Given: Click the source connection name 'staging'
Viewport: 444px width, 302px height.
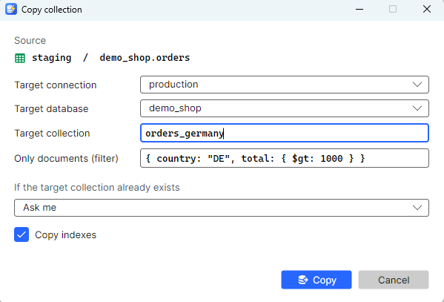Looking at the screenshot, I should click(52, 58).
